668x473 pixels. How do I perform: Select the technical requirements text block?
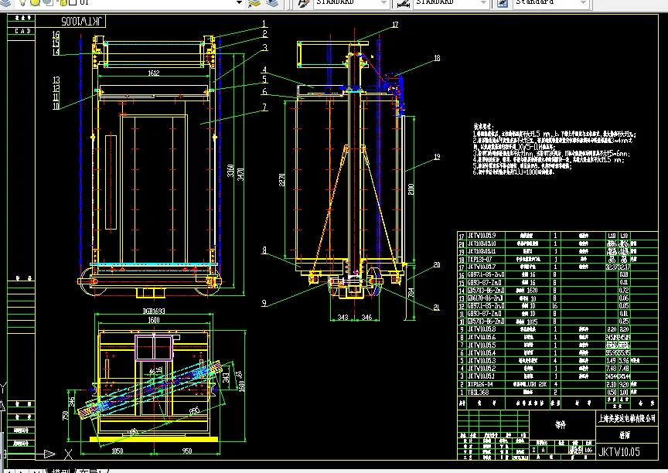tap(554, 149)
